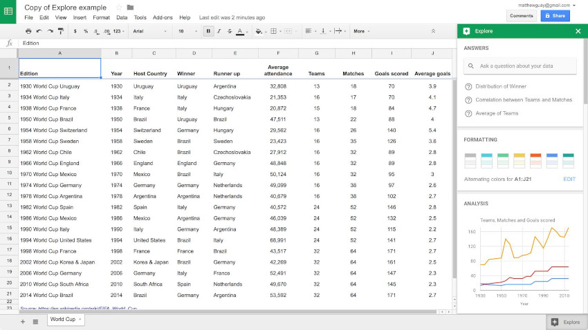Click EDIT for alternating colors
The width and height of the screenshot is (588, 330).
(x=569, y=179)
